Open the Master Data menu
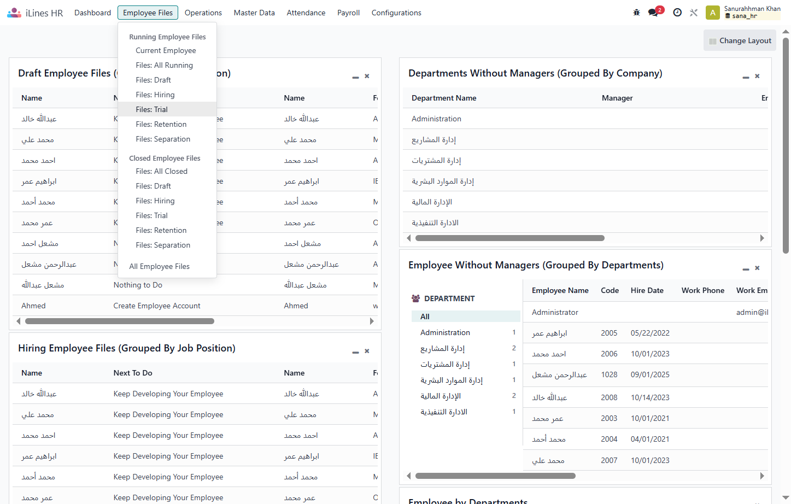Image resolution: width=791 pixels, height=504 pixels. click(x=254, y=13)
